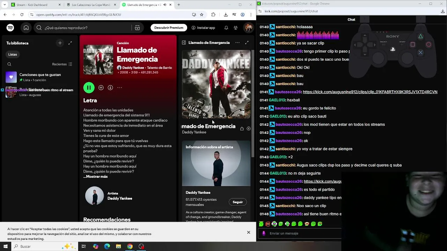Search within Tu biblioteca
Screen dimensions: 447x251
[x=9, y=64]
